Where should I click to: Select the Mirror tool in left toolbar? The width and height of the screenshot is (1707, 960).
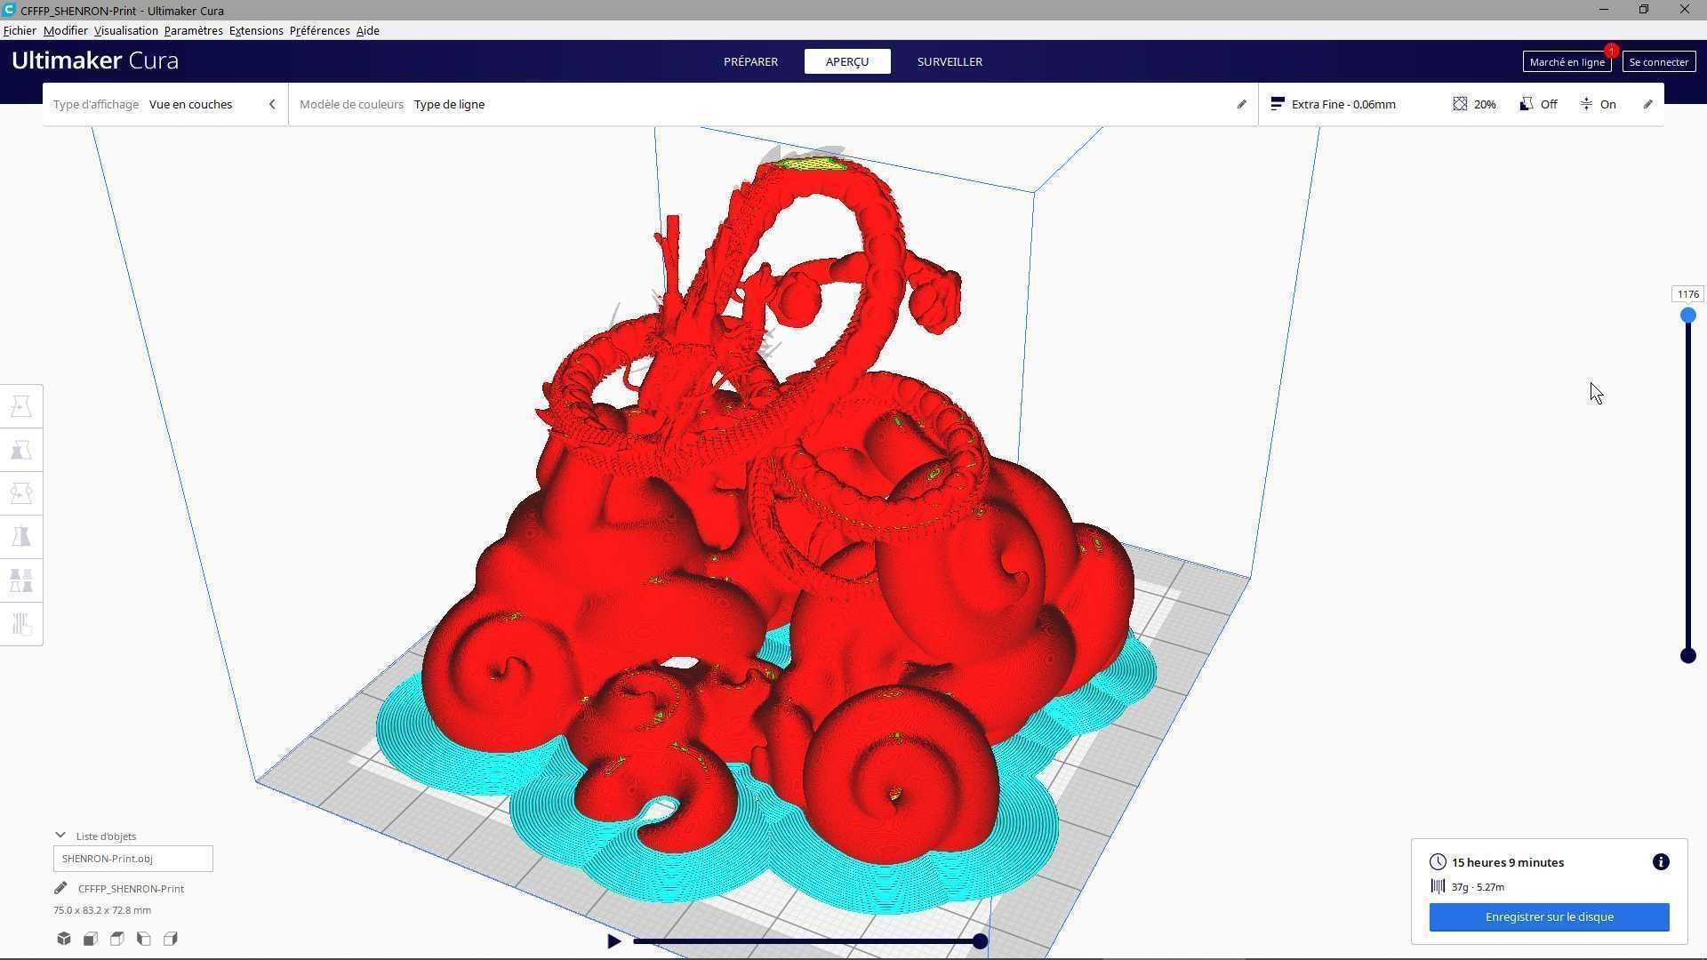(21, 537)
